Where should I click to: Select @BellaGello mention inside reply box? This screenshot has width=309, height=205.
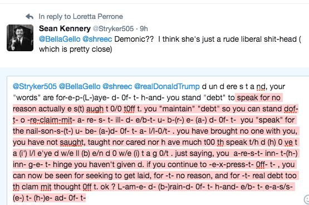point(80,86)
